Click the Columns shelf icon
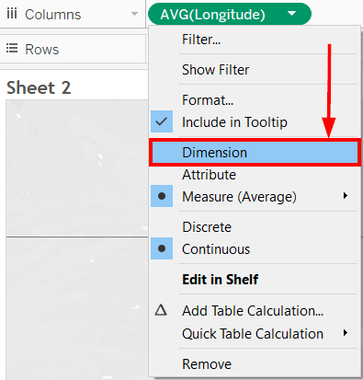This screenshot has height=380, width=363. tap(12, 14)
